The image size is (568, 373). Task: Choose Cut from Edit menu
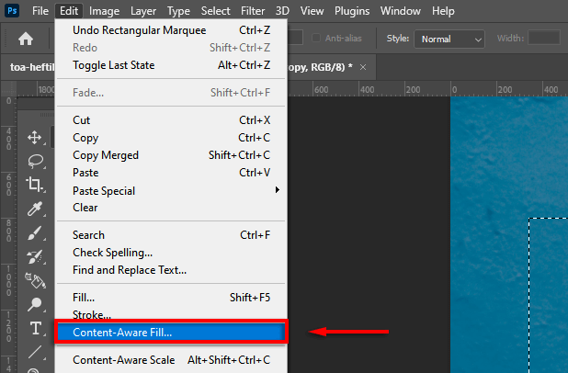tap(171, 120)
